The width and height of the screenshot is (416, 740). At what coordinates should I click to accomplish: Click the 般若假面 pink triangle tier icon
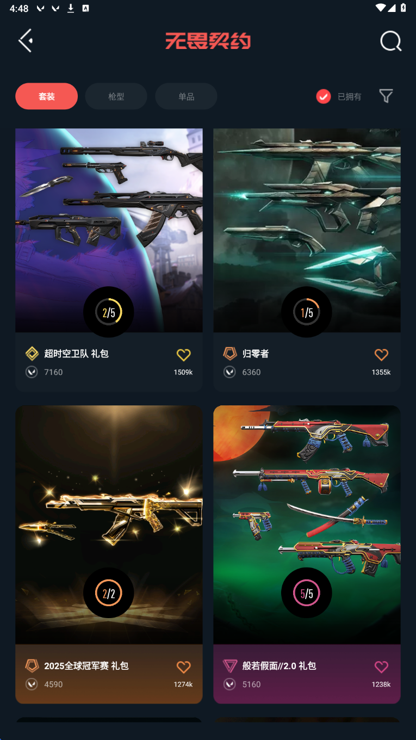coord(230,665)
